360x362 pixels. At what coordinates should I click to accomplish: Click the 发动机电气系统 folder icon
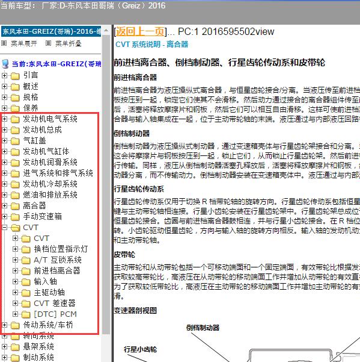coord(15,119)
